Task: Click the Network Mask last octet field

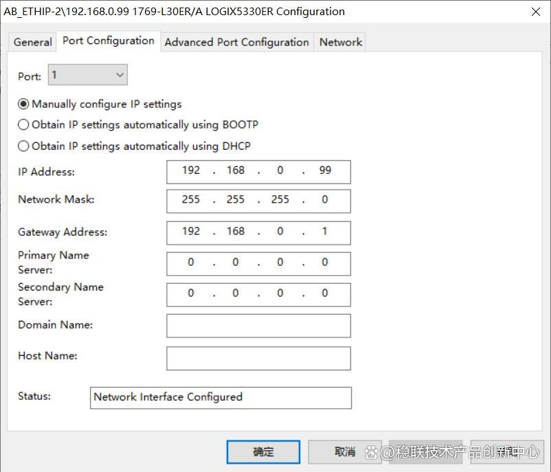Action: coord(325,200)
